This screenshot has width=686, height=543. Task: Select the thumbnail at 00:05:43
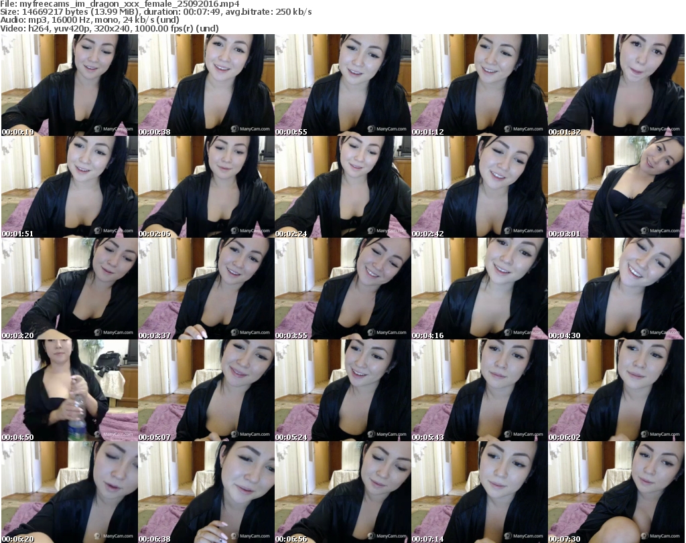tap(480, 390)
